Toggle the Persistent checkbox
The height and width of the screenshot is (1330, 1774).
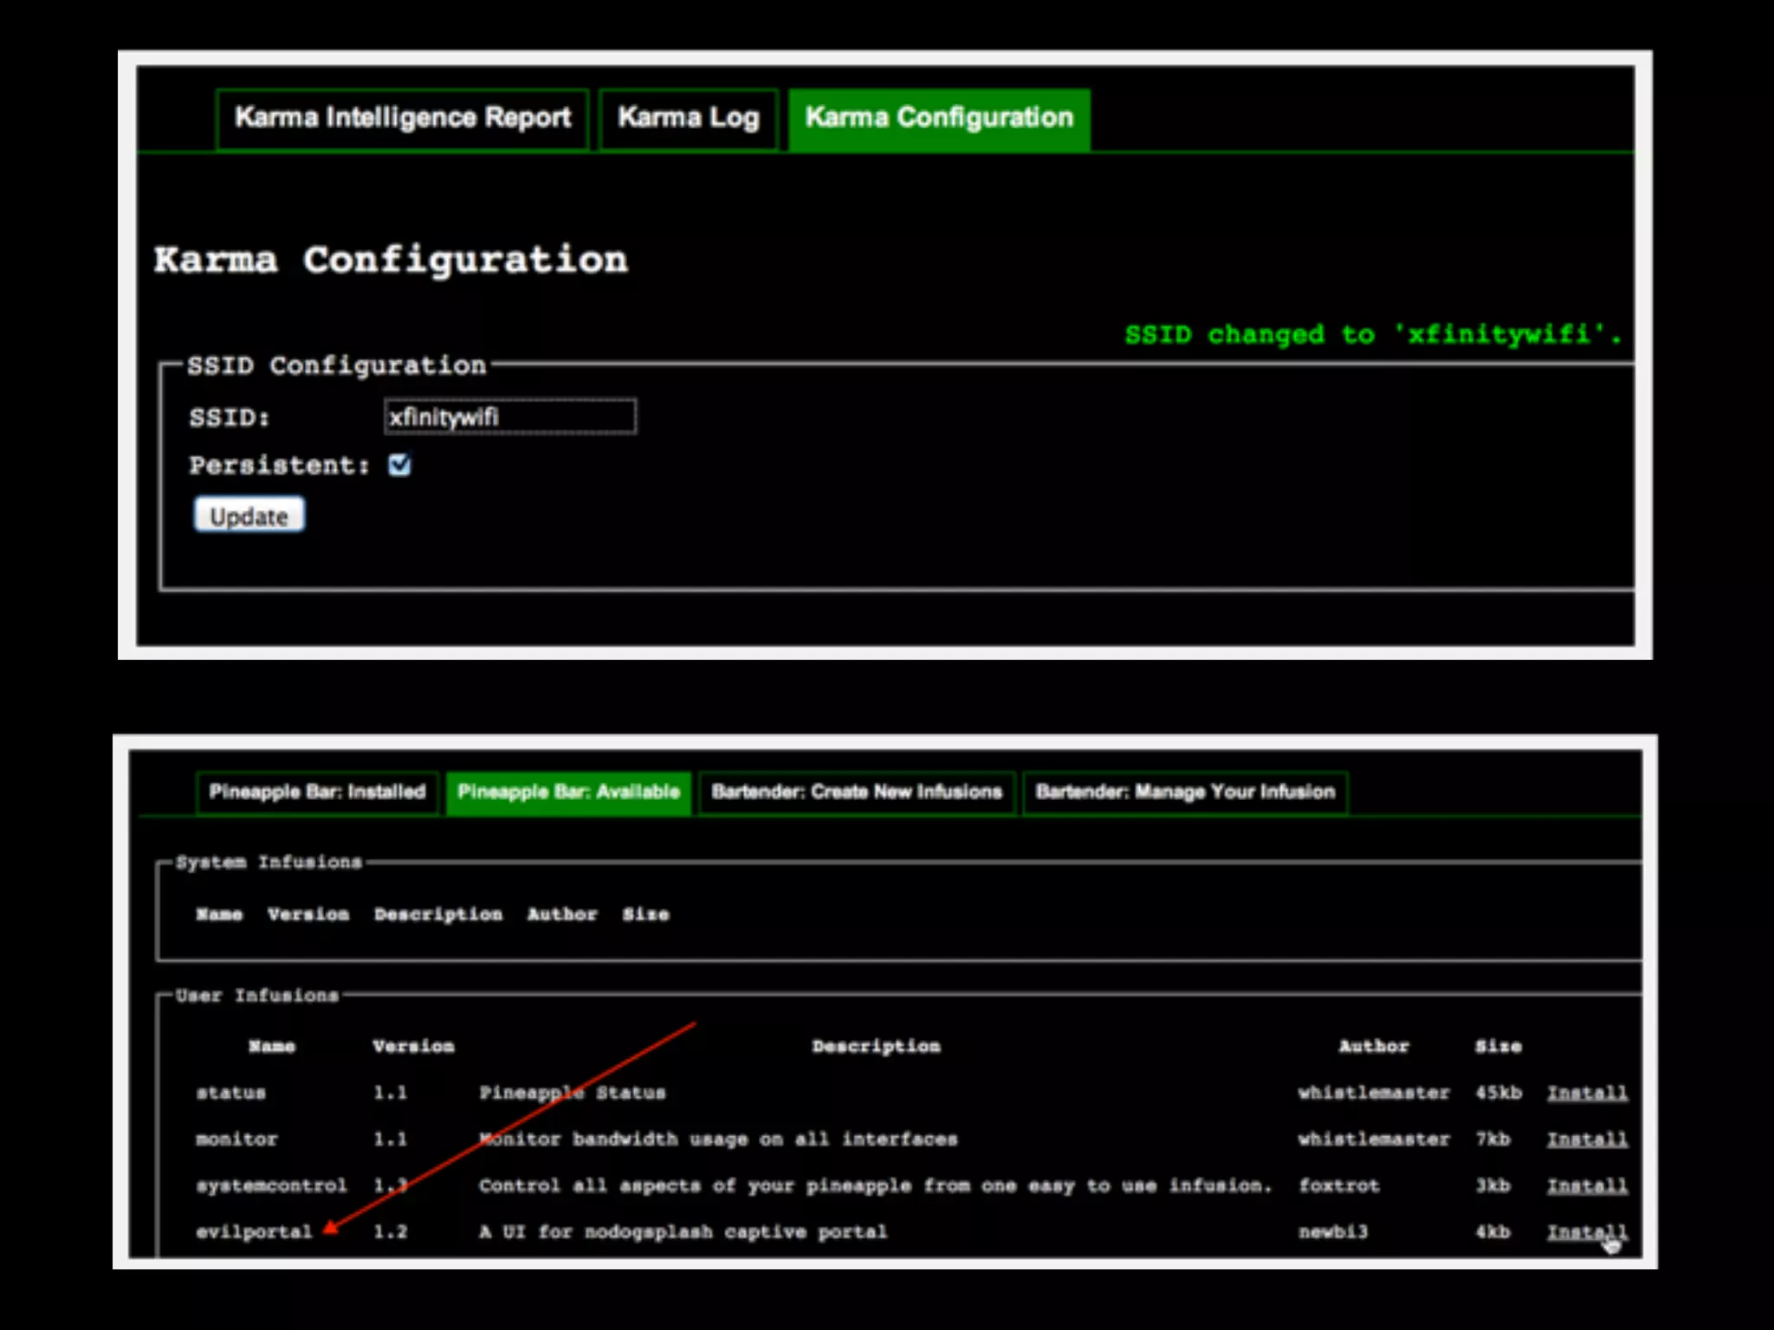point(399,465)
